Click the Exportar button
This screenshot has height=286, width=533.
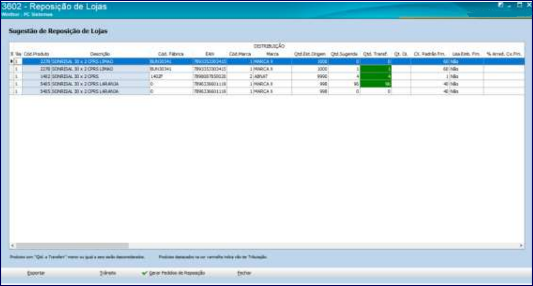pyautogui.click(x=36, y=273)
